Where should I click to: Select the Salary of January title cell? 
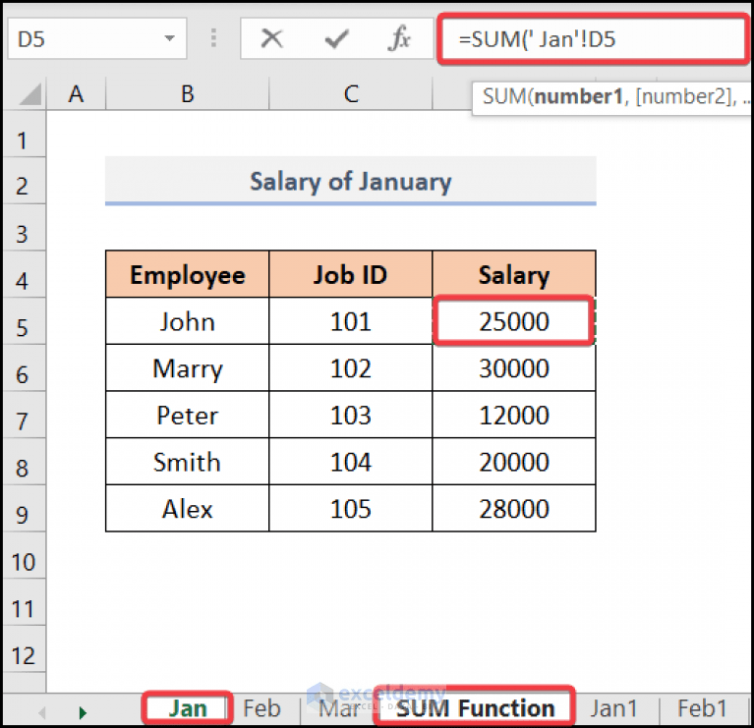[x=351, y=181]
